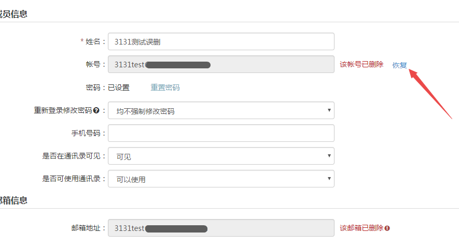The height and width of the screenshot is (247, 459).
Task: Click the red 该帐号已删除 notice
Action: [361, 64]
